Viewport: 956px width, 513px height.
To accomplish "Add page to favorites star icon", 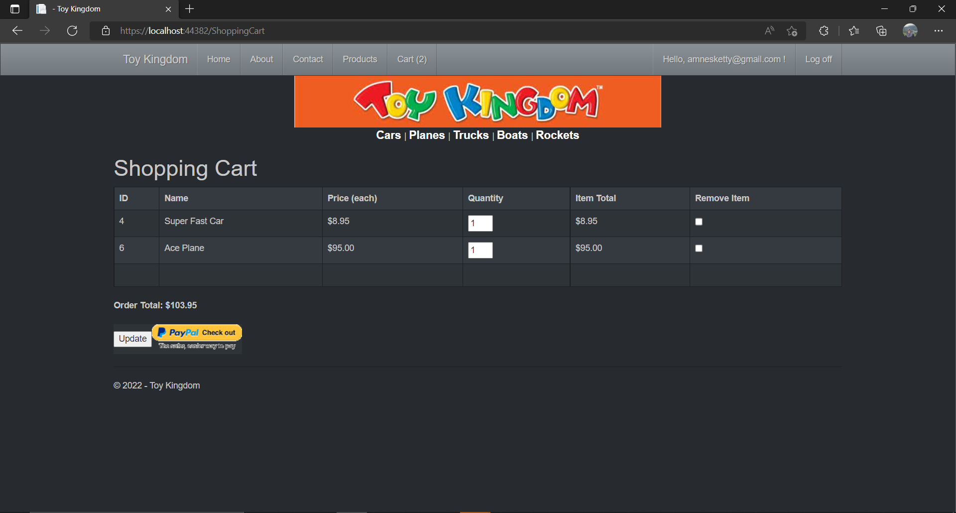I will (x=792, y=31).
